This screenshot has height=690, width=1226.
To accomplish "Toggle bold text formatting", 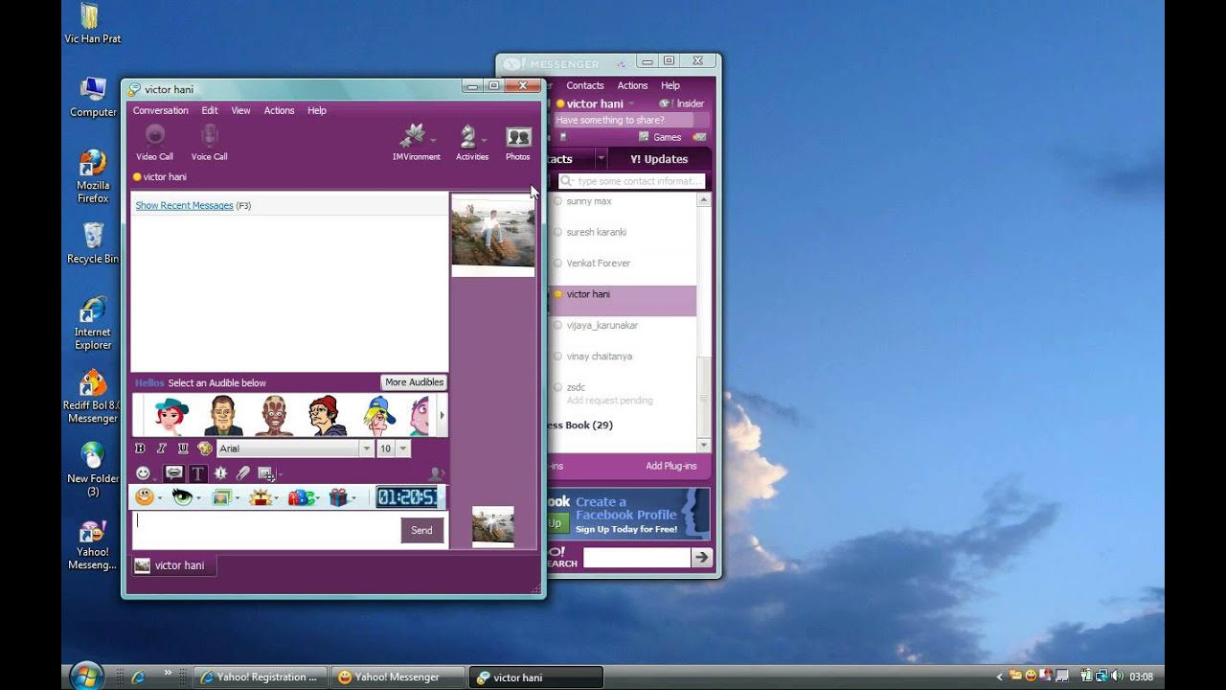I will pos(140,448).
